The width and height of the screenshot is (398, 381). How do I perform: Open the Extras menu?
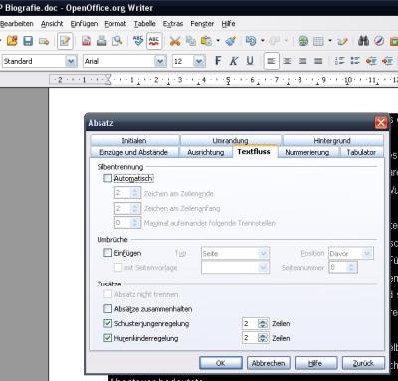coord(173,24)
